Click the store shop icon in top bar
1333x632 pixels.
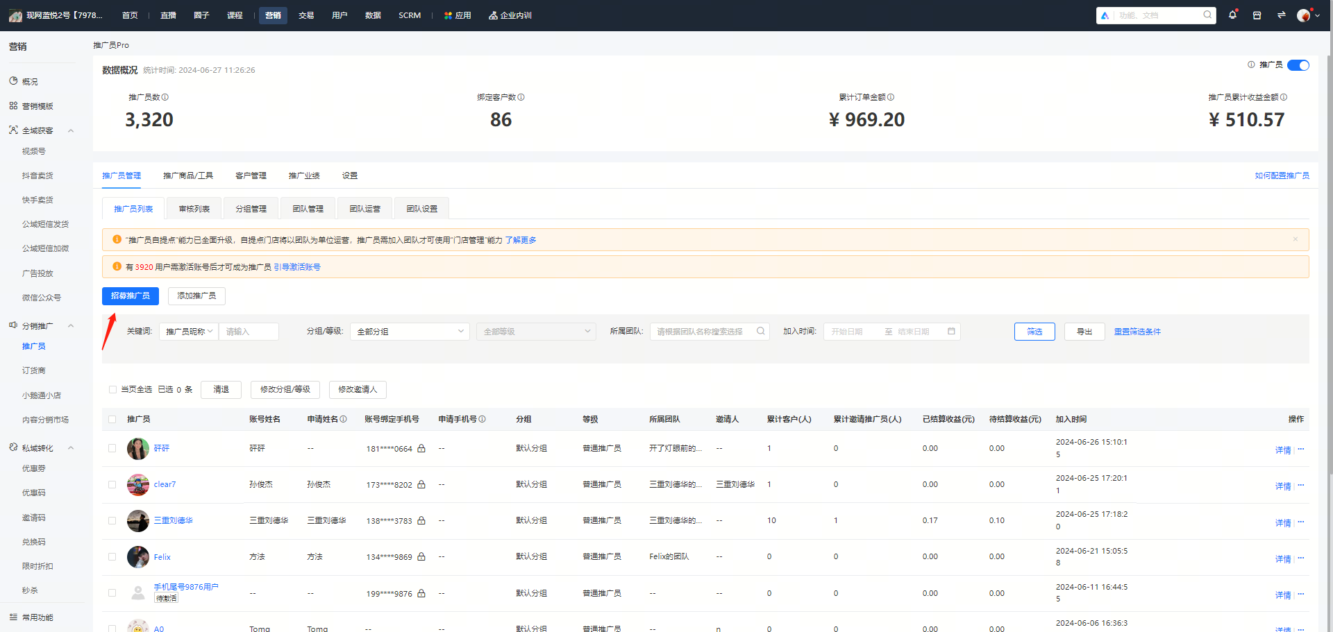pos(1257,15)
